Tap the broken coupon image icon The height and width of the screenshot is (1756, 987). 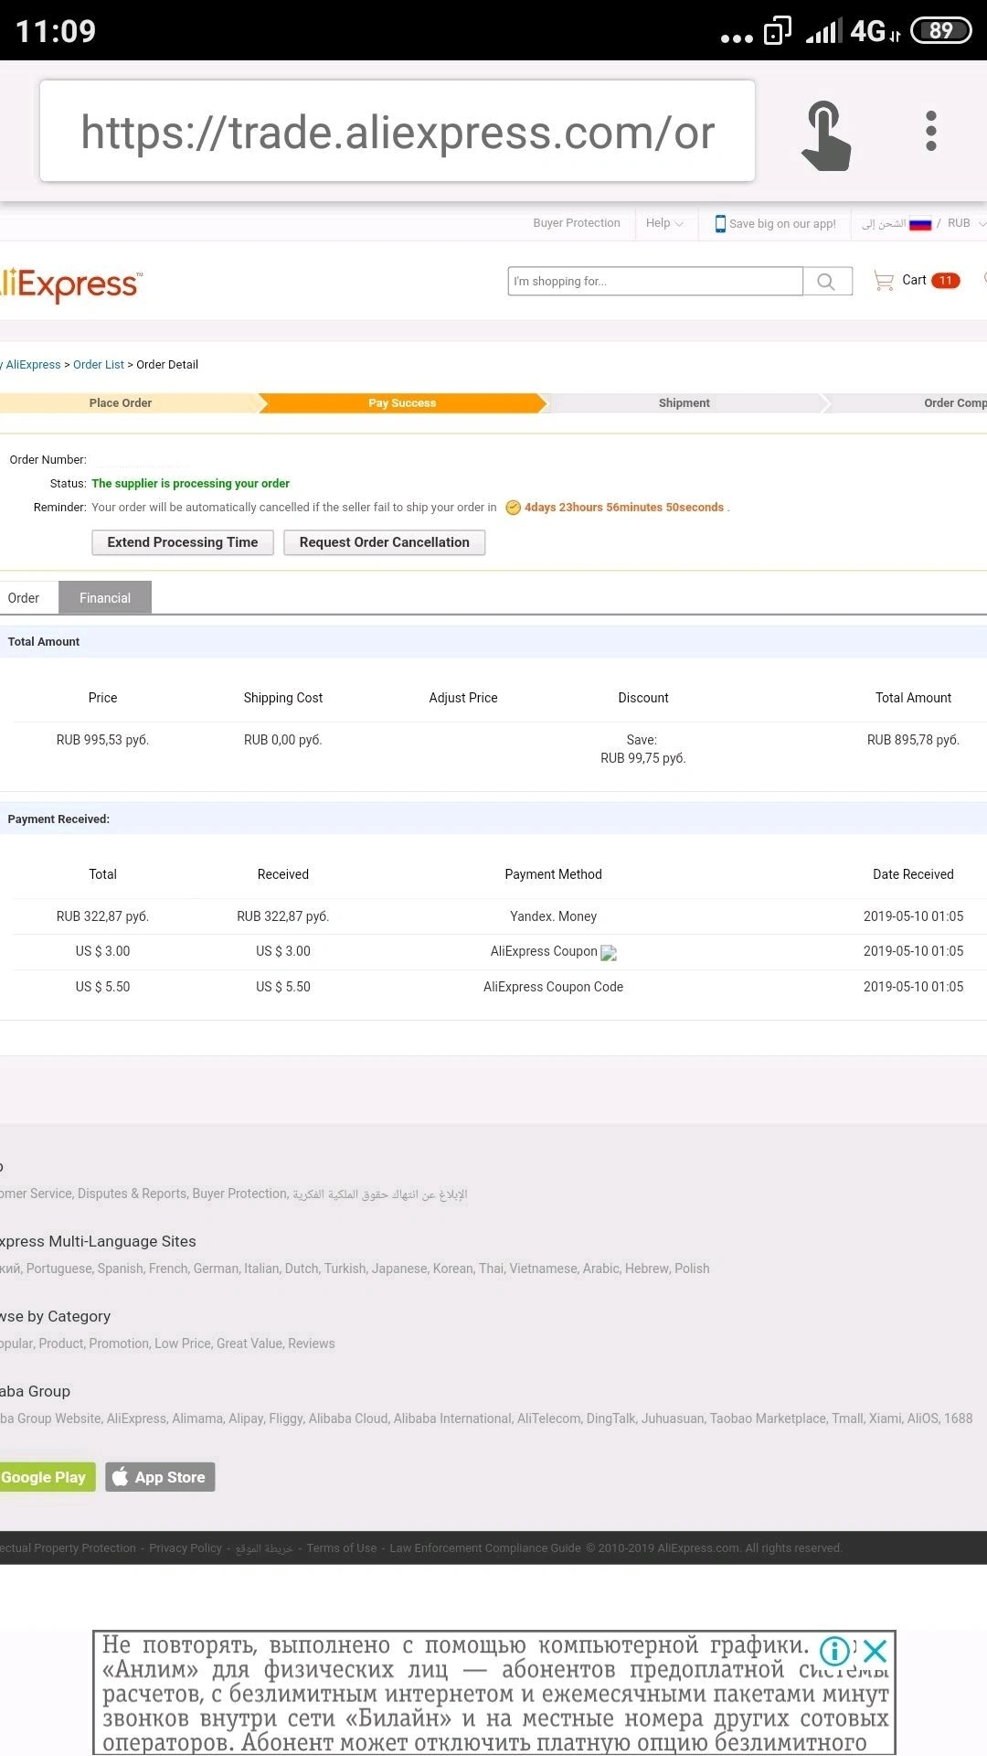[609, 953]
